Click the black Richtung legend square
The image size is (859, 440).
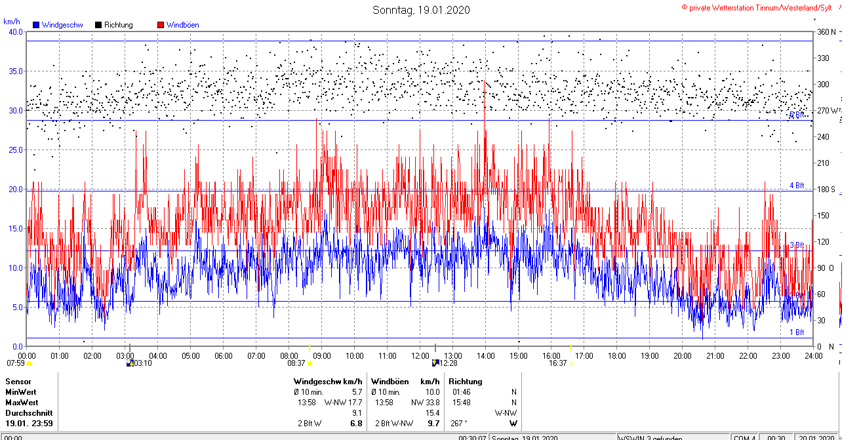coord(98,25)
